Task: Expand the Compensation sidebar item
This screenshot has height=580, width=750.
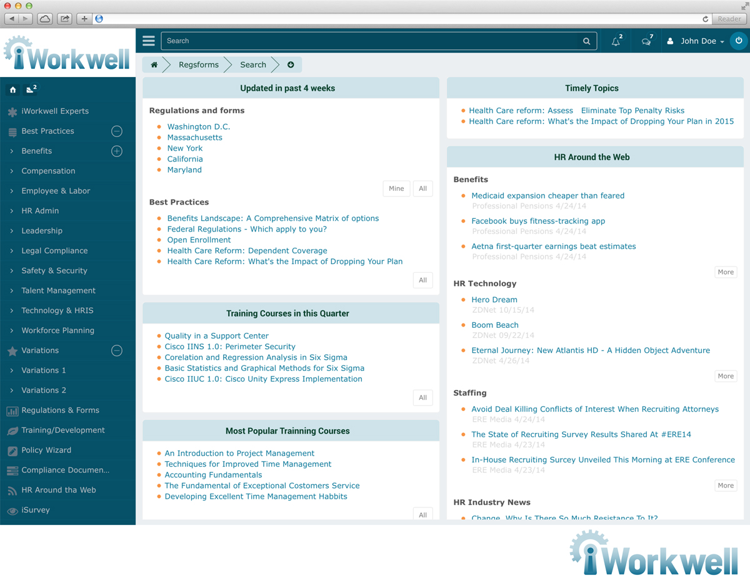Action: click(x=49, y=171)
